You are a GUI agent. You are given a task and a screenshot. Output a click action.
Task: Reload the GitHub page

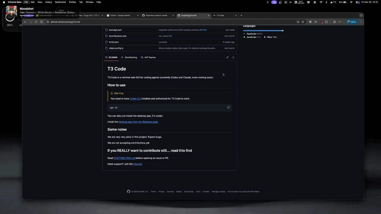(36, 22)
